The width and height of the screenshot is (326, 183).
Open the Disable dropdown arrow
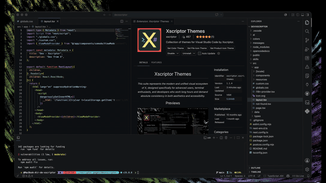click(178, 53)
